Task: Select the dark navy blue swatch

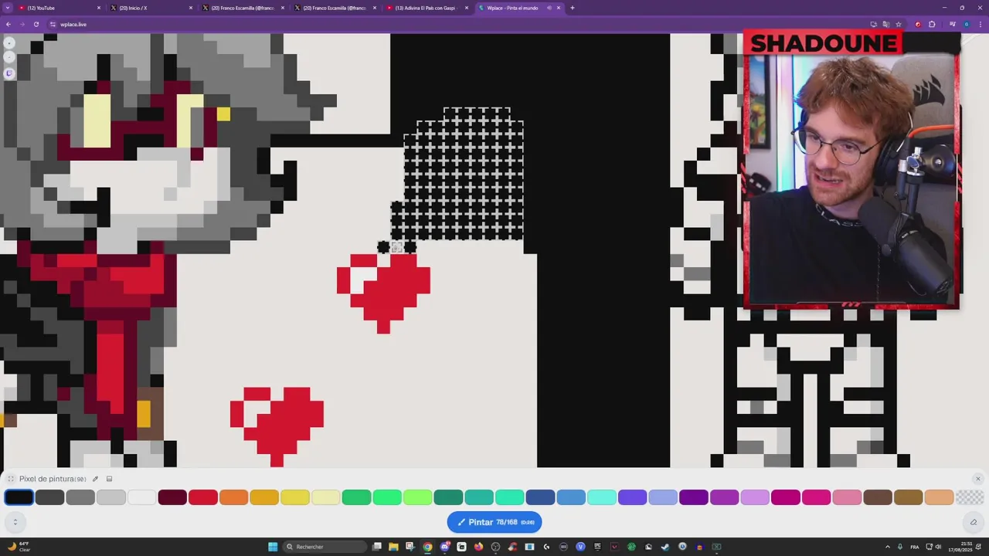Action: 540,497
